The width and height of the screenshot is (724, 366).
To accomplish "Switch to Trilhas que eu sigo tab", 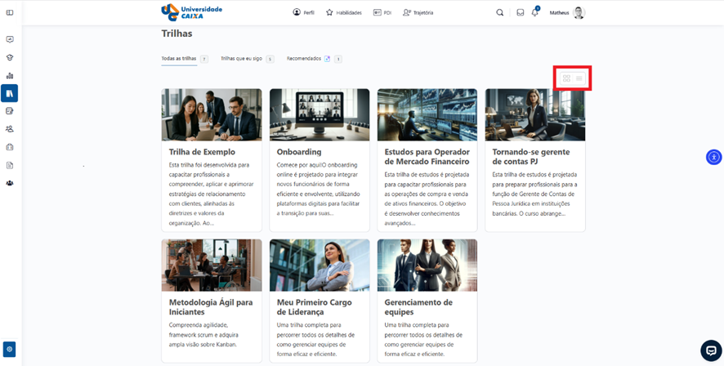I will 241,59.
